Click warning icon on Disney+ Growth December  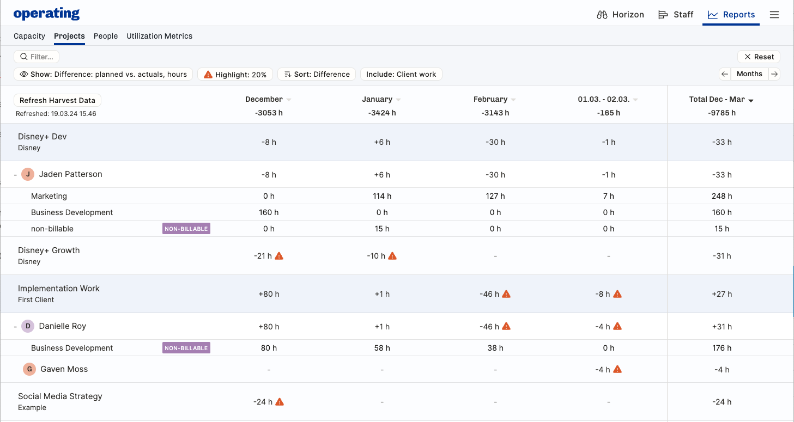(x=279, y=256)
